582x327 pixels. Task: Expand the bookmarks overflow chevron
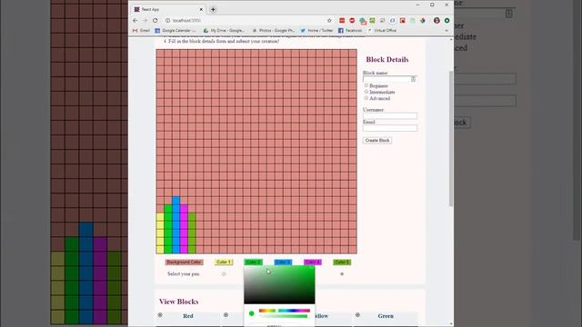pos(447,30)
